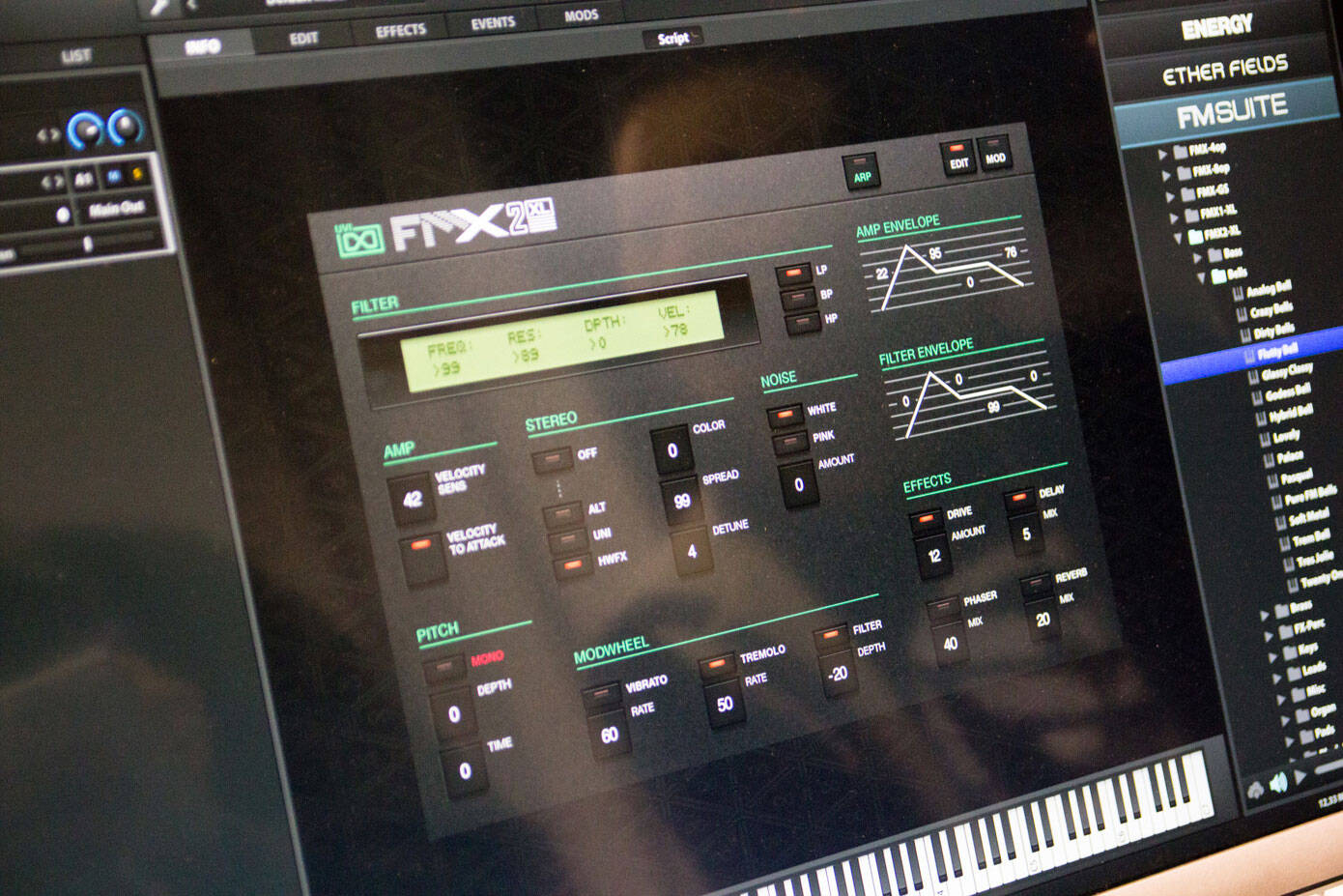1343x896 pixels.
Task: Click the UVI logo next to FMX2
Action: (360, 239)
